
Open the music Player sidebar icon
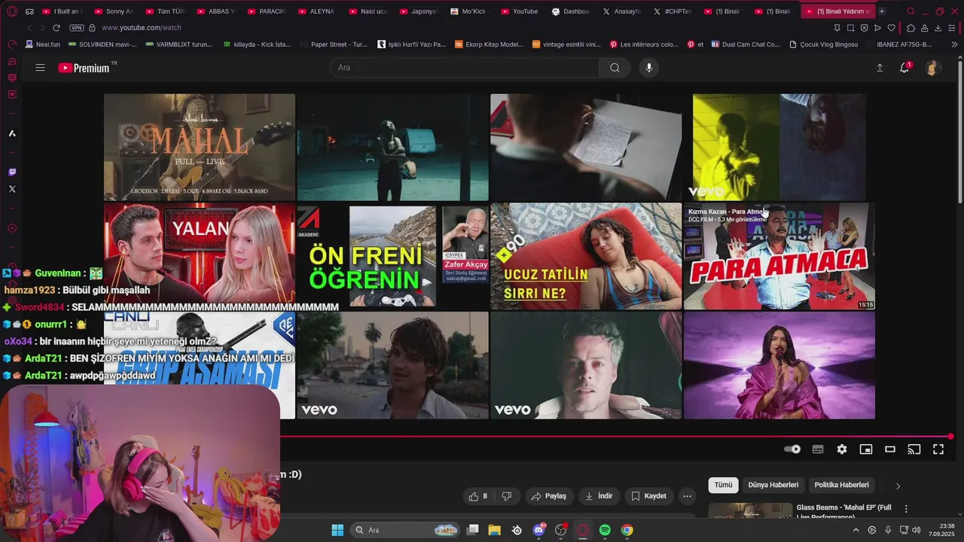click(12, 228)
